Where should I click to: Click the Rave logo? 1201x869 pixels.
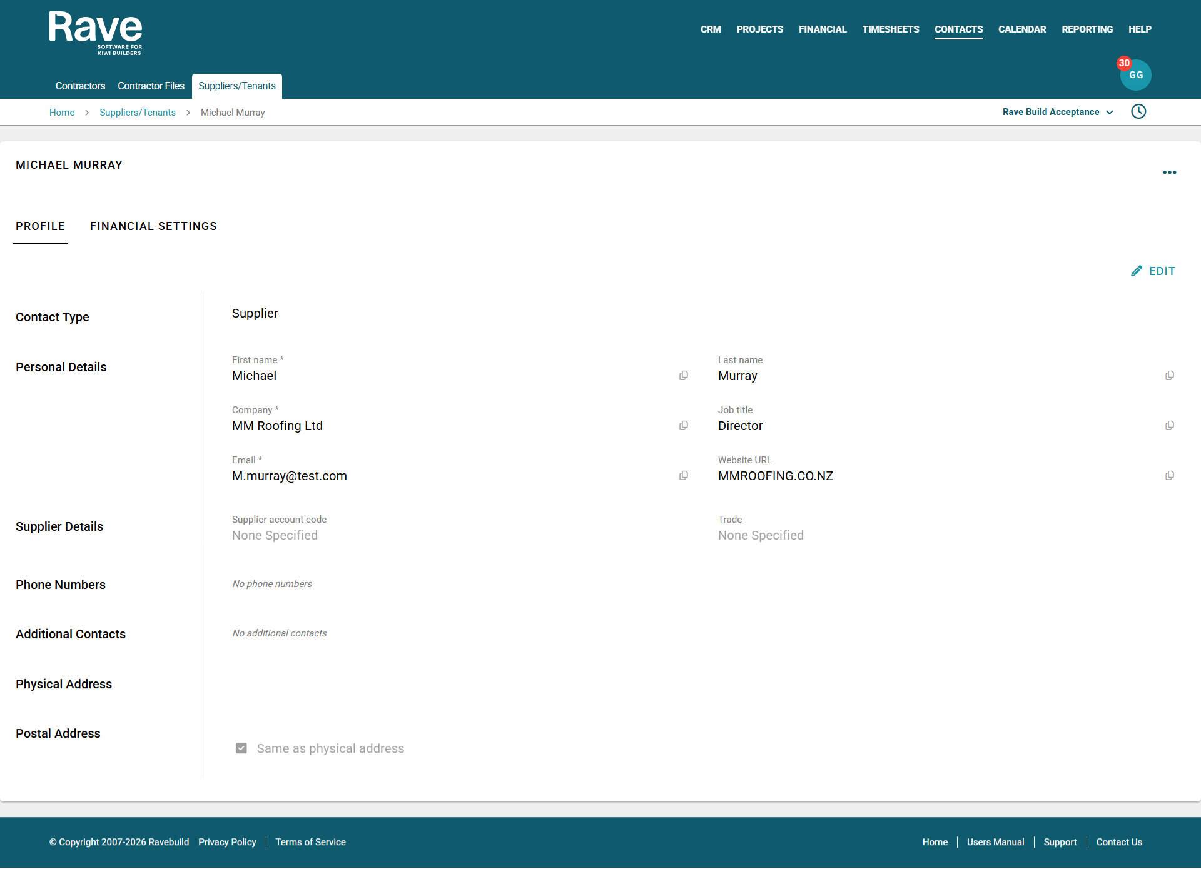[96, 33]
